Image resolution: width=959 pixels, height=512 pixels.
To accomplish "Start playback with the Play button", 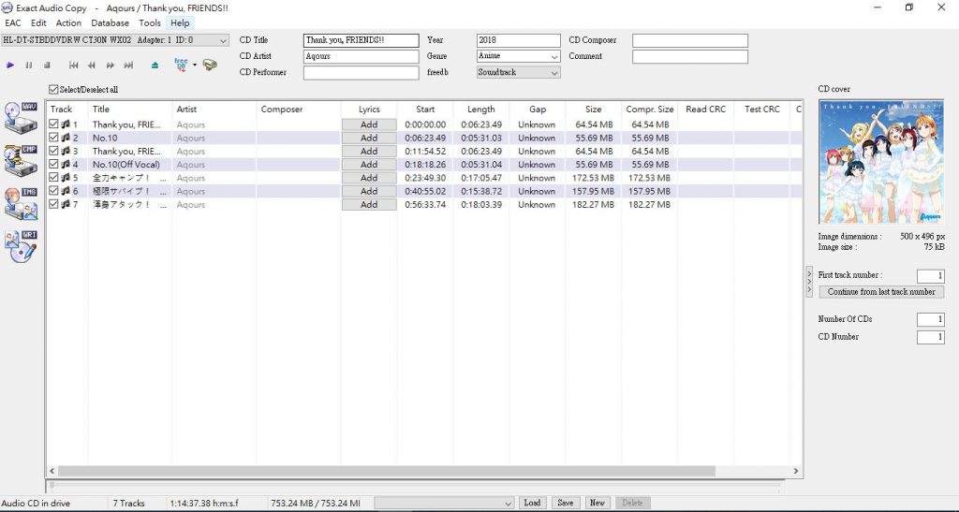I will pos(9,65).
